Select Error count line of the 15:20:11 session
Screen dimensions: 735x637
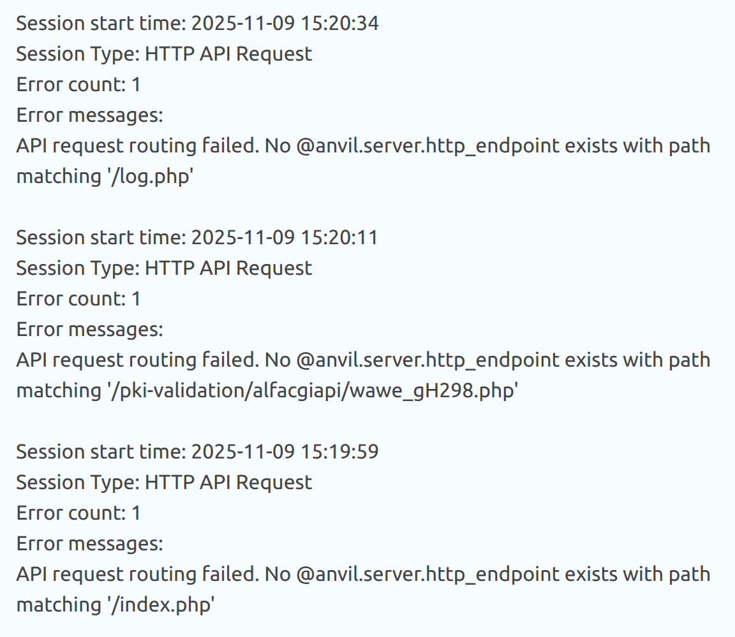pos(78,299)
